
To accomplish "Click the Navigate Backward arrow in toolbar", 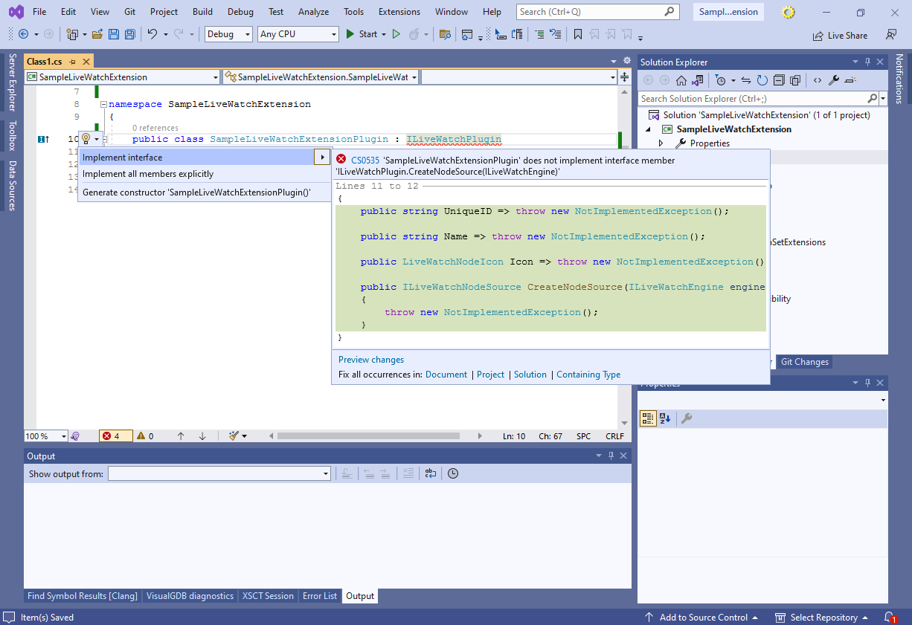I will tap(23, 34).
